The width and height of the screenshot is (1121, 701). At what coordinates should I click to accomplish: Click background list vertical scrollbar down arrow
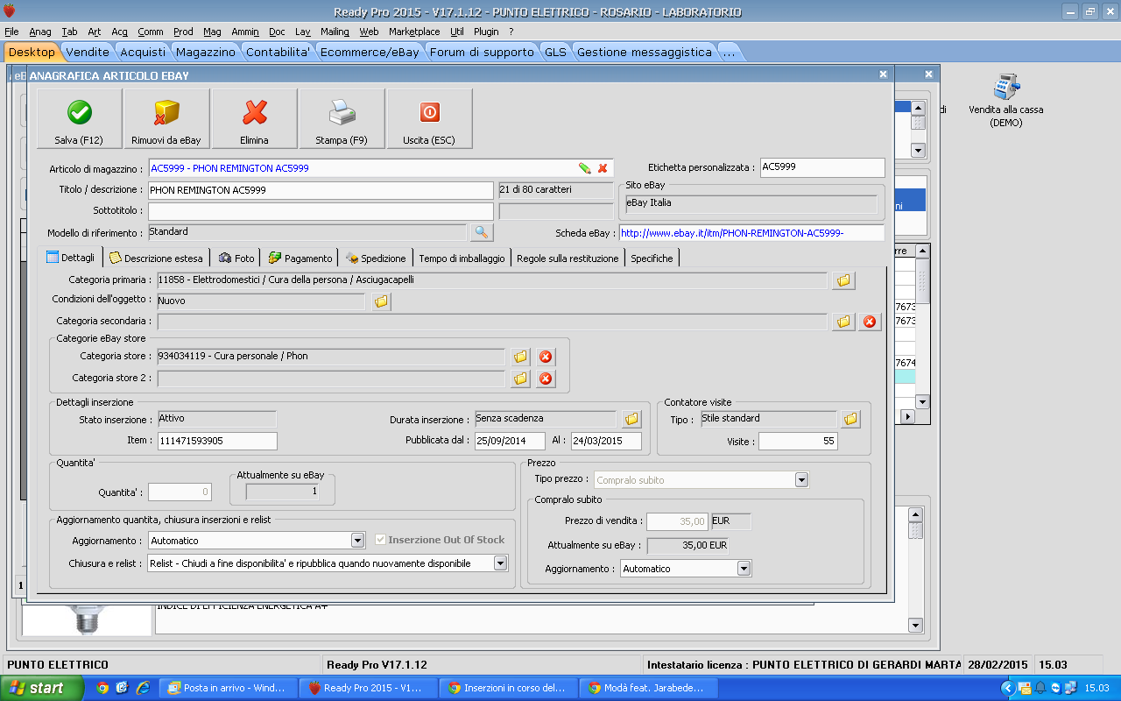(x=921, y=401)
